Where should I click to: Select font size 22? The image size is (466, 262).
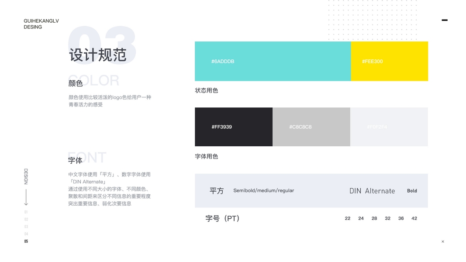click(347, 218)
